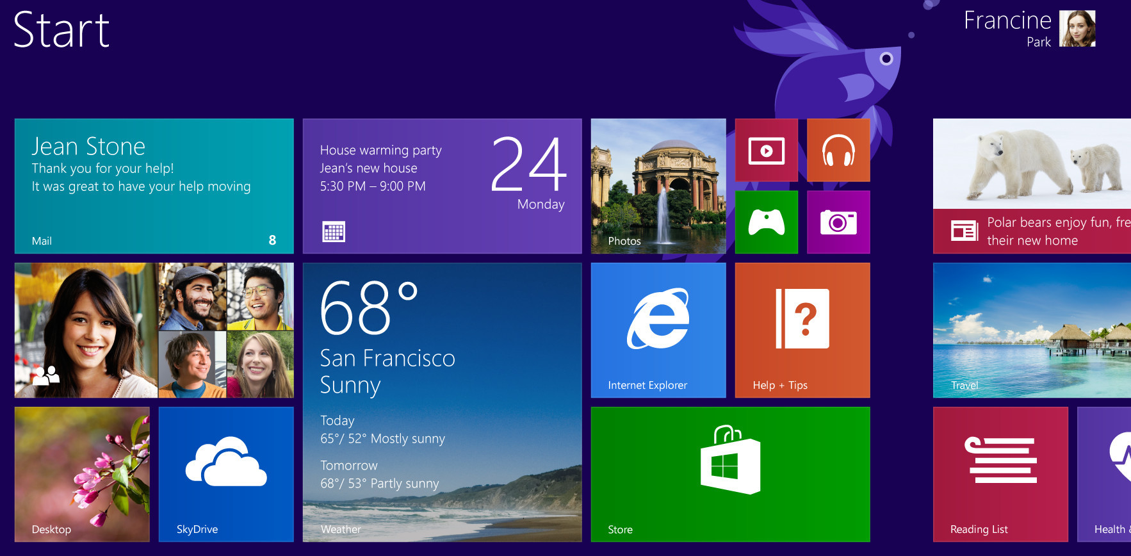Open the Store tile
This screenshot has width=1131, height=556.
click(x=730, y=474)
